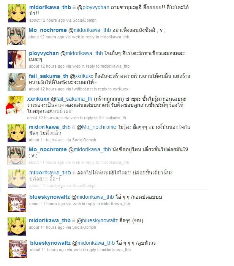
Task: Open blueskynowaltz avatar on the /กอดปลอบบบ tweet
Action: (x=17, y=203)
